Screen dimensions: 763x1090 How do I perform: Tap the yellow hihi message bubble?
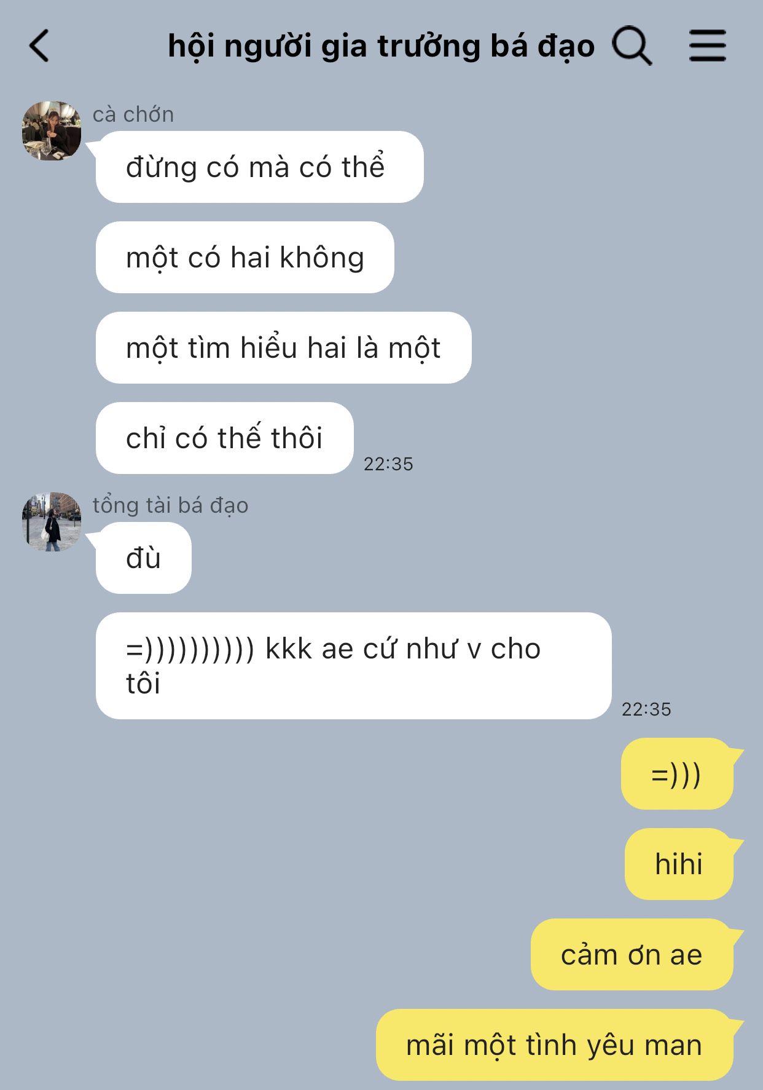(679, 864)
